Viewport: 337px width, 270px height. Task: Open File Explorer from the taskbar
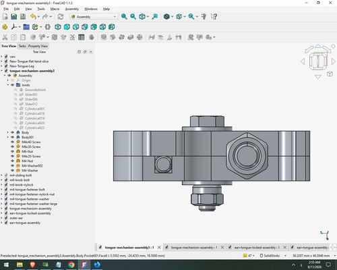[20, 265]
